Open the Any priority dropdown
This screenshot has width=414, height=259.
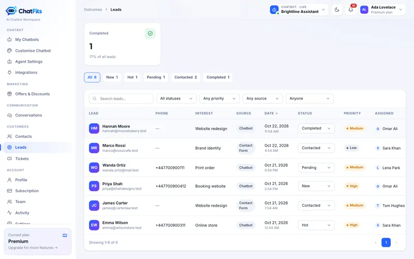tap(219, 98)
